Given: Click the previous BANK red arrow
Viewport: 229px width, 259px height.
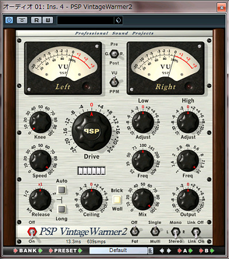Looking at the screenshot, I should click(16, 250).
